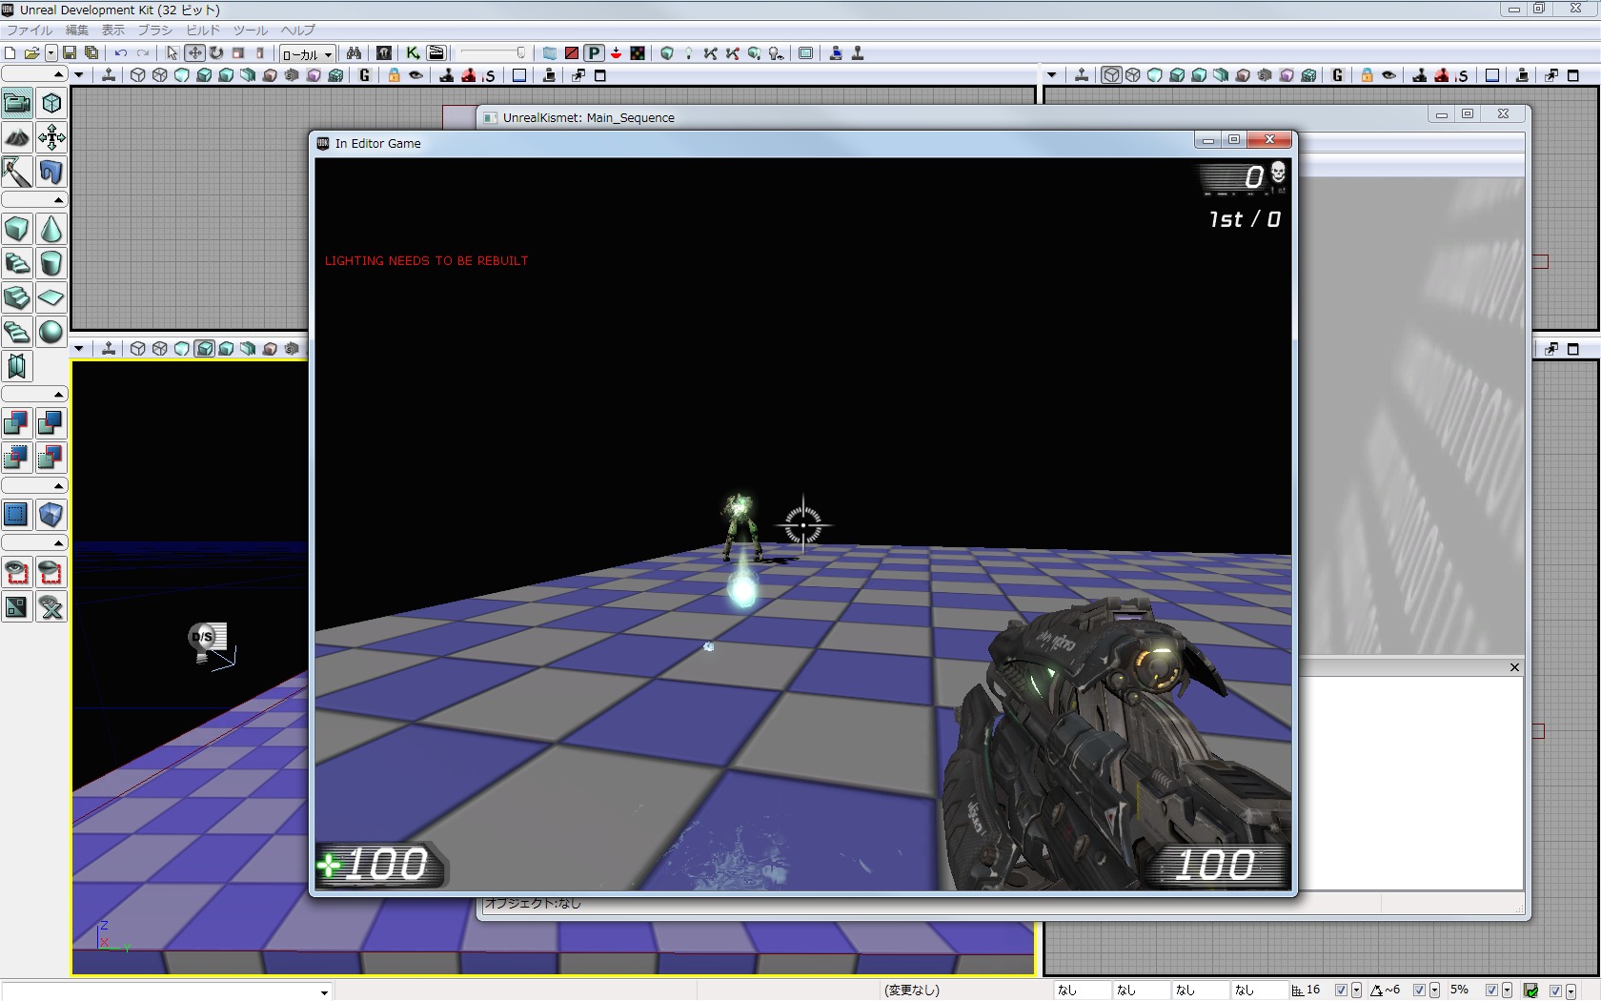Activate Terrain editing mode
This screenshot has width=1601, height=1001.
tap(17, 138)
